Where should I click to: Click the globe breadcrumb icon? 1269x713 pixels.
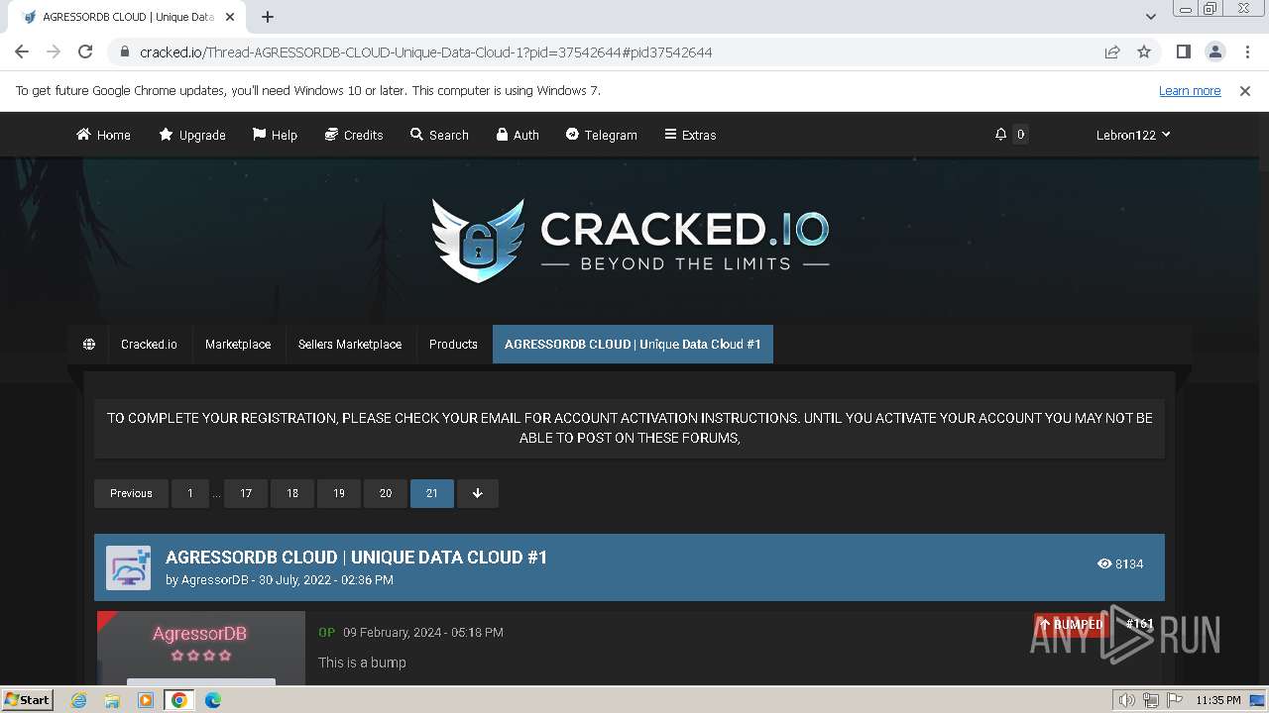click(x=89, y=344)
